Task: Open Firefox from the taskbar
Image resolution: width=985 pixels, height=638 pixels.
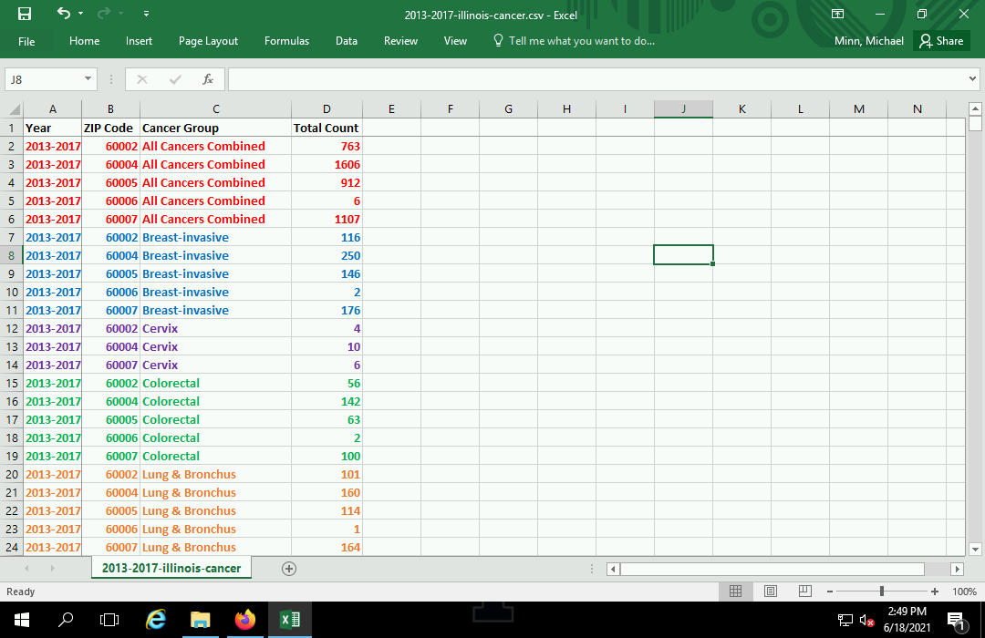Action: (244, 620)
